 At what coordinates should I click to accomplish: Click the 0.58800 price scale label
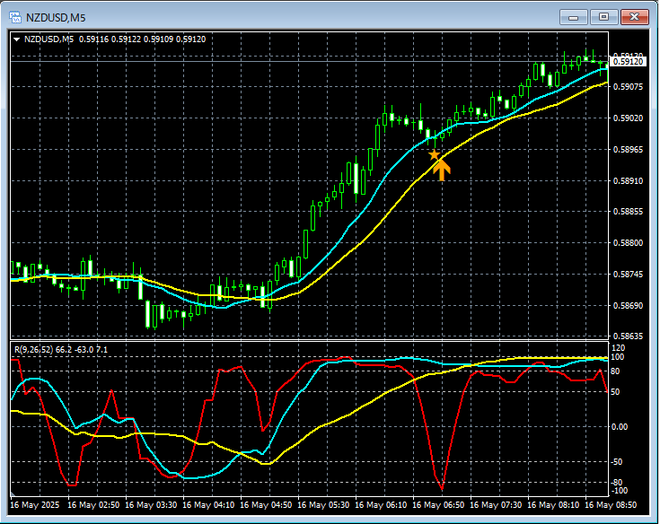coord(628,242)
